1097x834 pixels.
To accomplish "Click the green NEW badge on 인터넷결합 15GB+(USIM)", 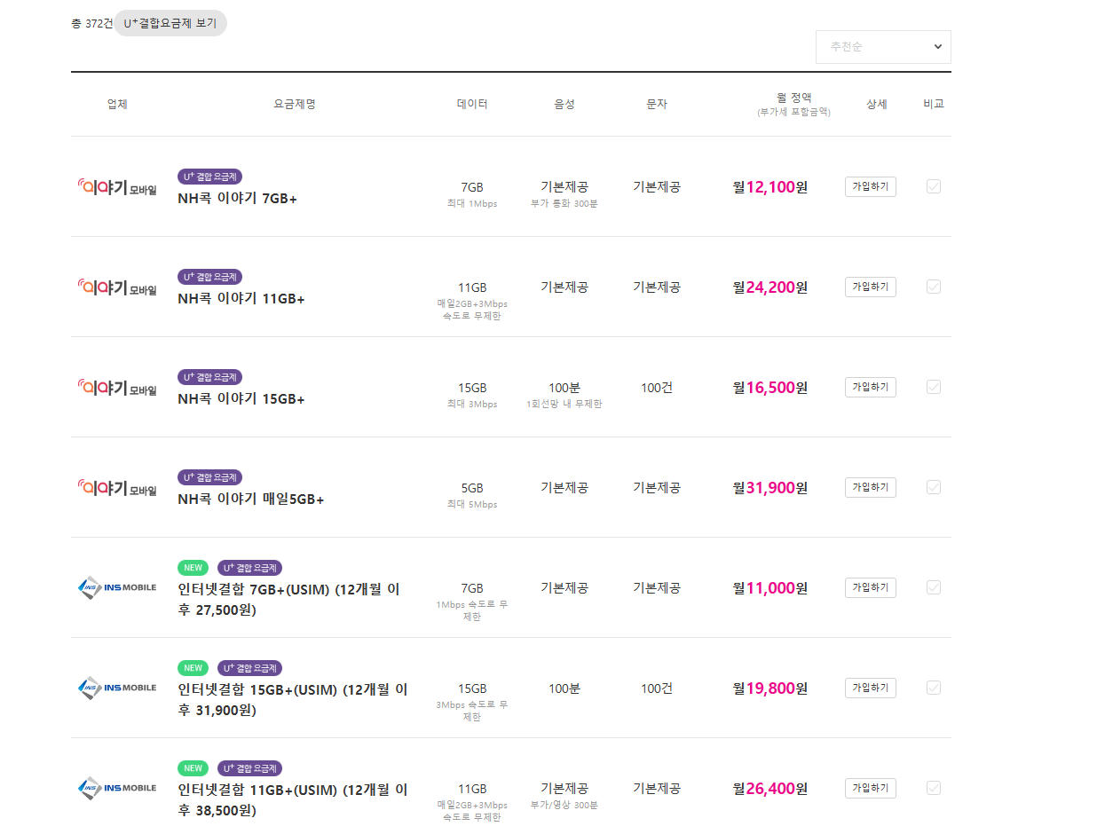I will click(193, 668).
